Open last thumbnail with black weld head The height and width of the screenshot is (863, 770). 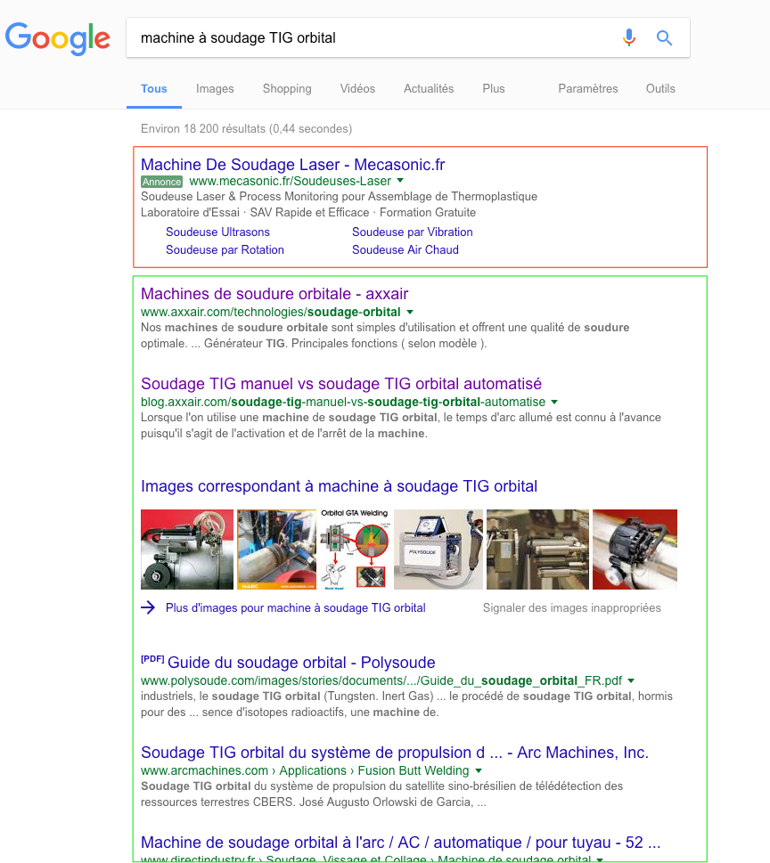point(635,550)
